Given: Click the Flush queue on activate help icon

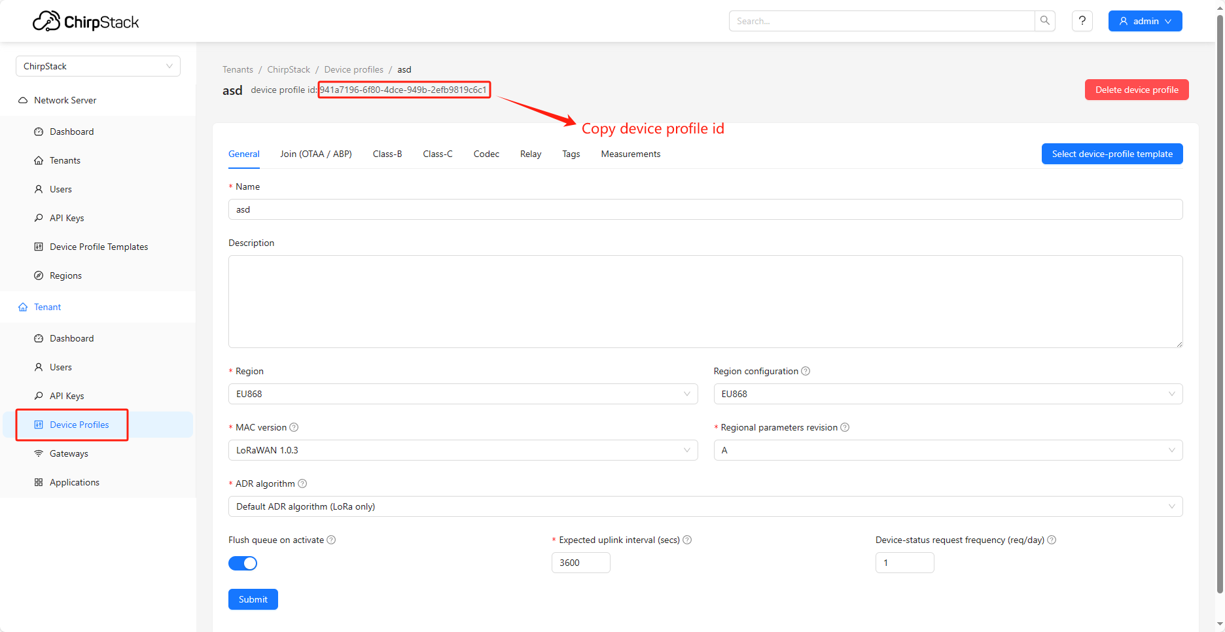Looking at the screenshot, I should [x=331, y=540].
